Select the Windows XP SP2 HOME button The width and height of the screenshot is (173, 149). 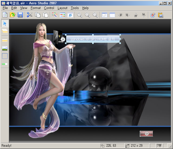pyautogui.click(x=93, y=39)
